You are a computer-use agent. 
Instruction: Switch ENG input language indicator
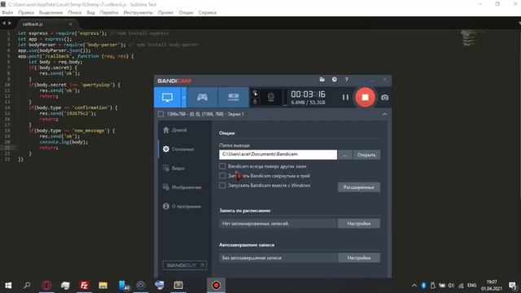point(471,286)
